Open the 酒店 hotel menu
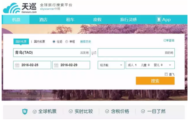 [x=43, y=19]
